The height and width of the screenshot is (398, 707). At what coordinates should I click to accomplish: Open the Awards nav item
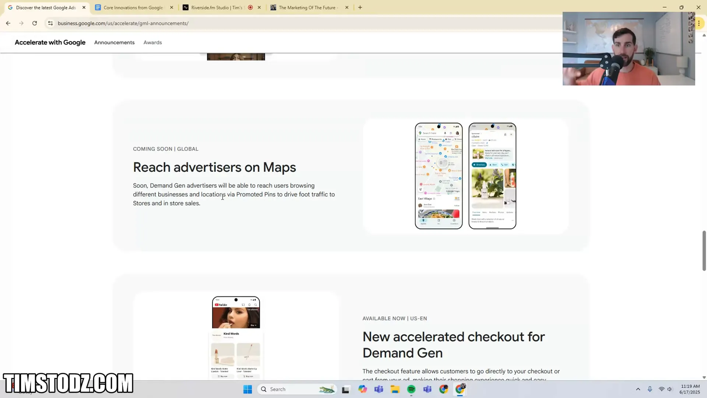tap(152, 42)
